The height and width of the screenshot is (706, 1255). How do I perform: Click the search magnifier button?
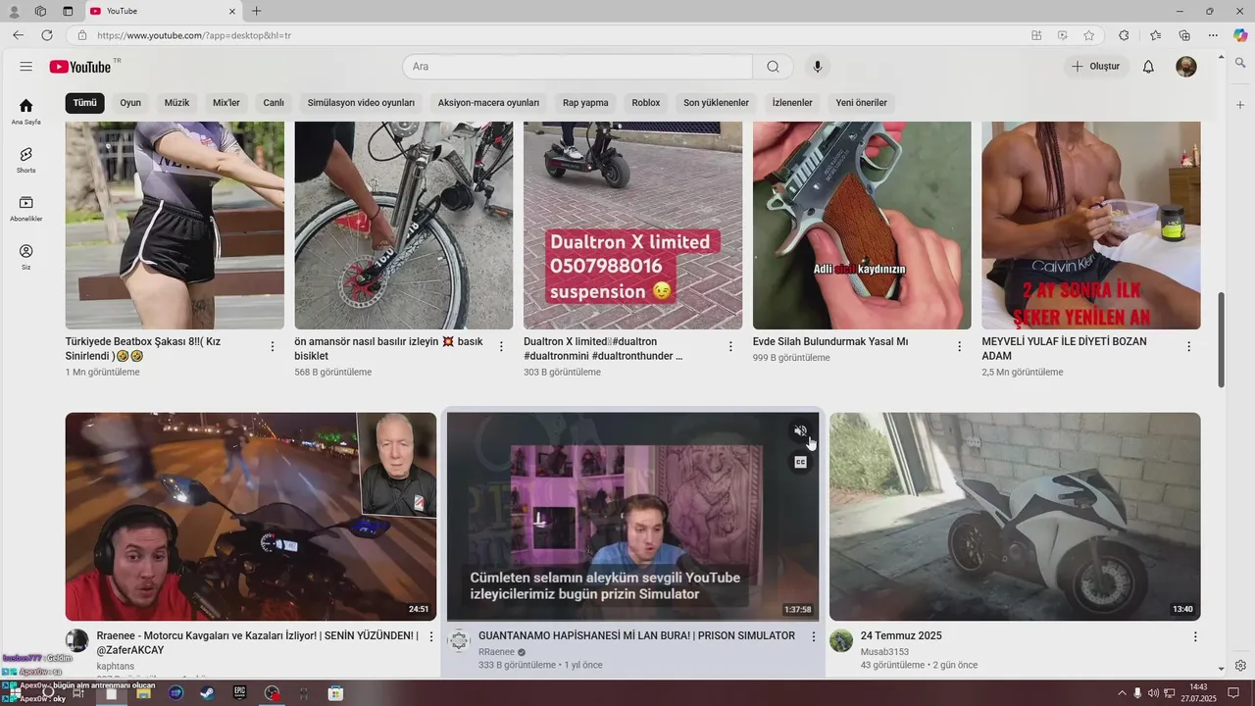pyautogui.click(x=774, y=67)
